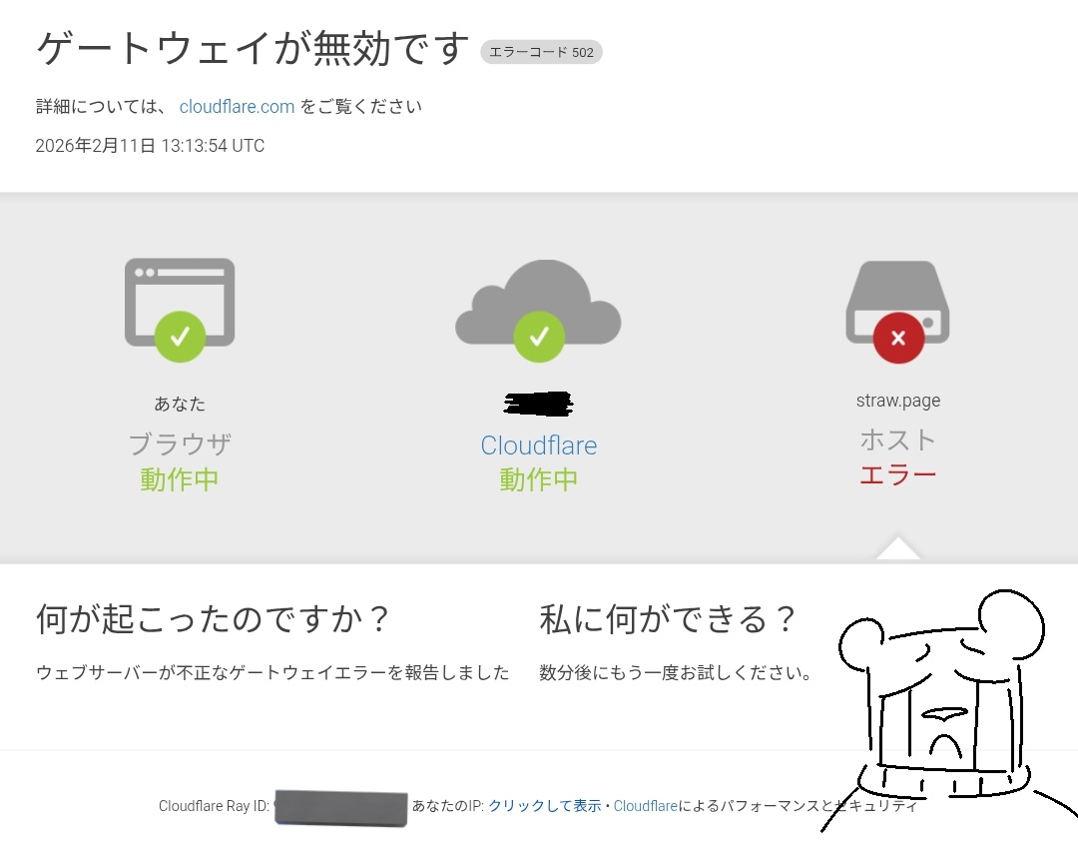Click the straw.page host name
1078x862 pixels.
tap(898, 401)
